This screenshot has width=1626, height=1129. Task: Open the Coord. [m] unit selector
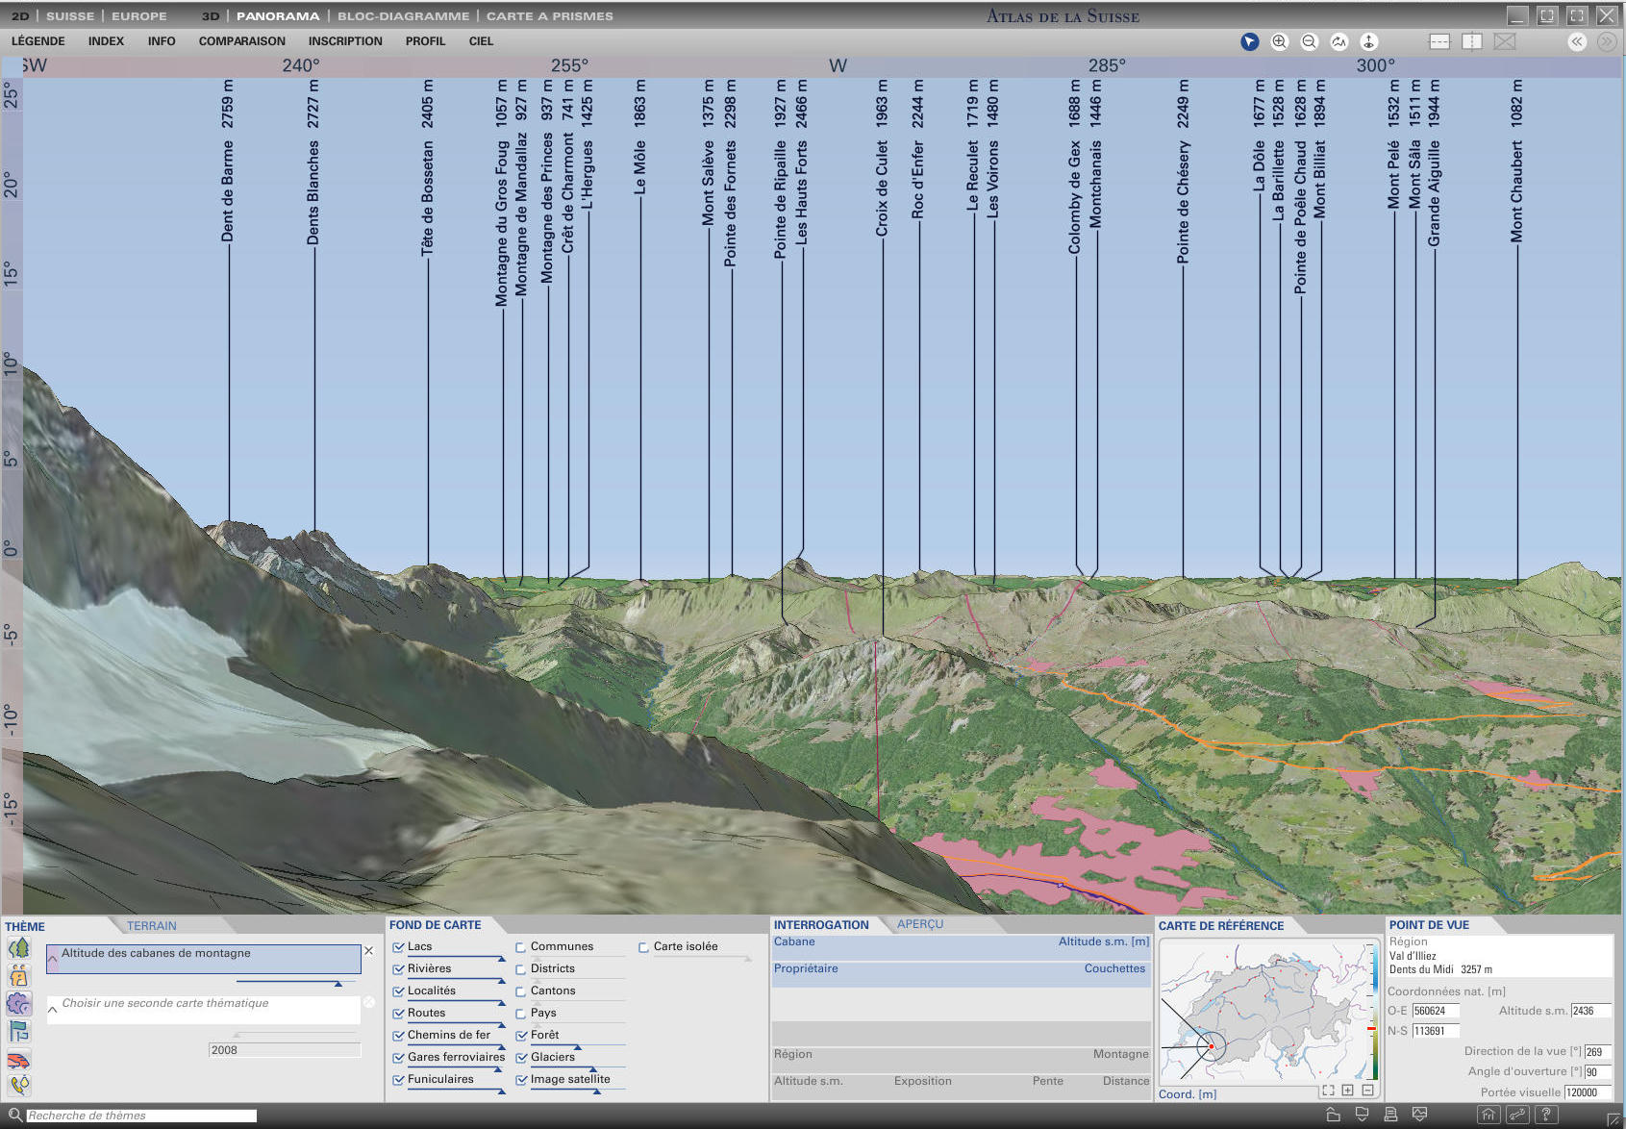(x=1187, y=1094)
